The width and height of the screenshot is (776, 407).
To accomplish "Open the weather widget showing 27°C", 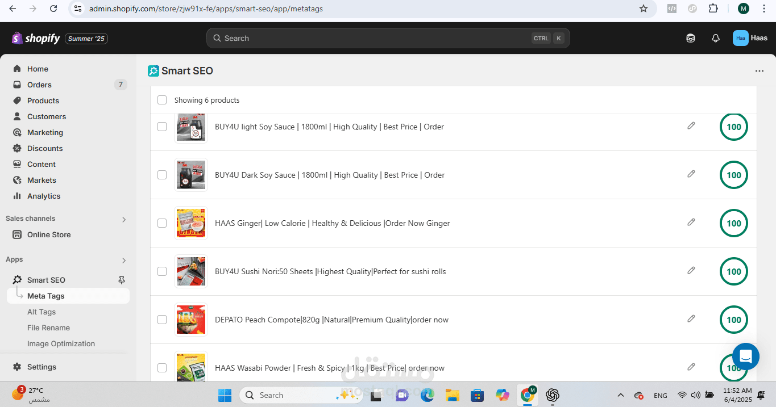I will pyautogui.click(x=31, y=395).
